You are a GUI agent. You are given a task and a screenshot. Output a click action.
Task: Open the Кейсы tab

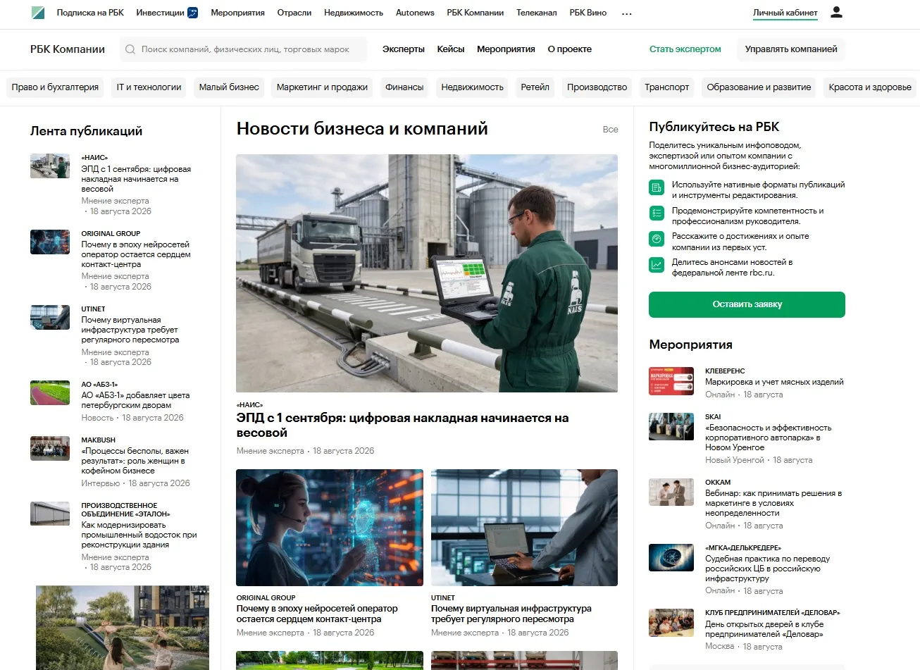451,49
